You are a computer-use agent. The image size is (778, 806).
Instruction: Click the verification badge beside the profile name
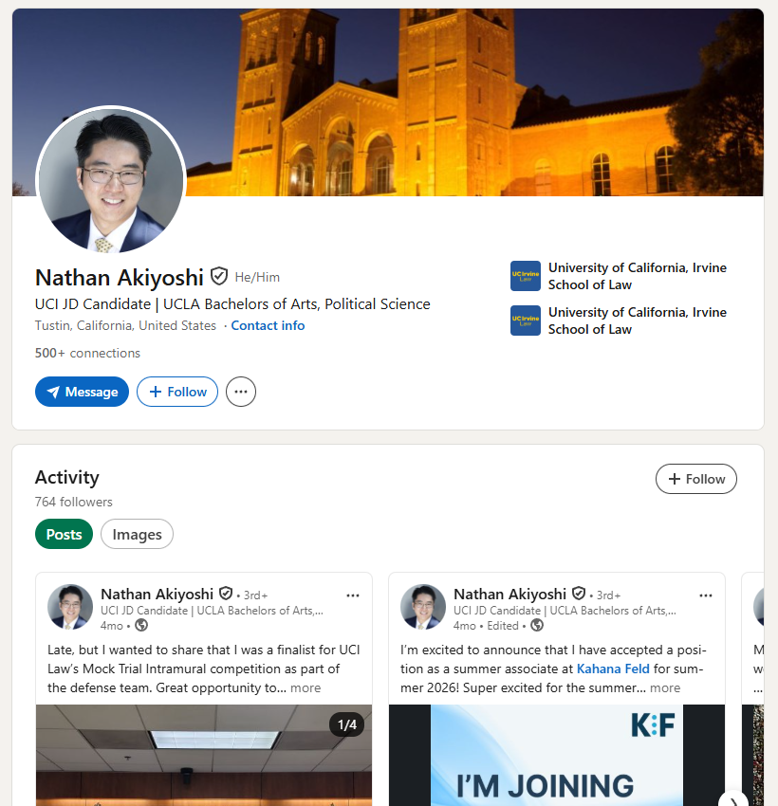[219, 277]
